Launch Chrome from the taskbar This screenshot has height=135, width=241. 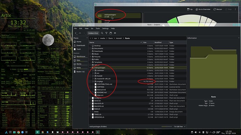(19, 132)
